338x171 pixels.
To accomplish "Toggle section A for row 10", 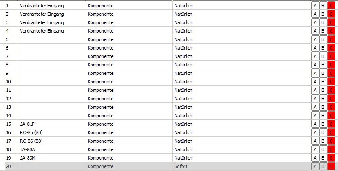I will [x=315, y=82].
